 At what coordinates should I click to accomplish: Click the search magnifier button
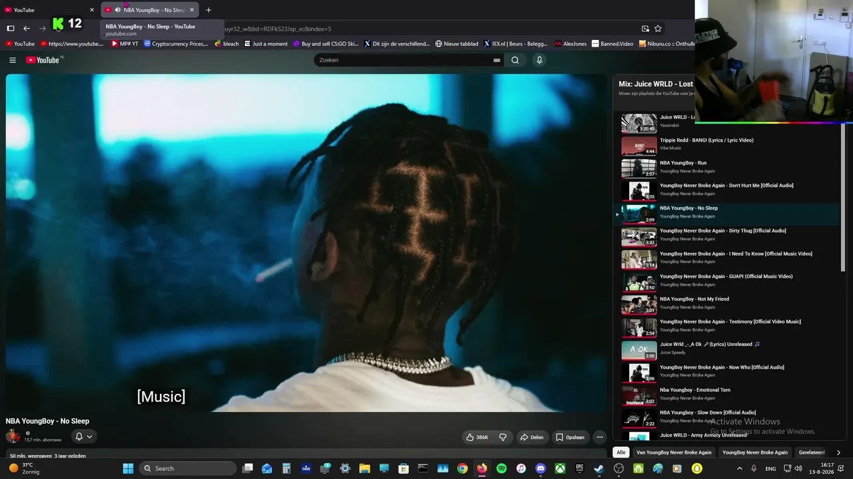pyautogui.click(x=515, y=60)
